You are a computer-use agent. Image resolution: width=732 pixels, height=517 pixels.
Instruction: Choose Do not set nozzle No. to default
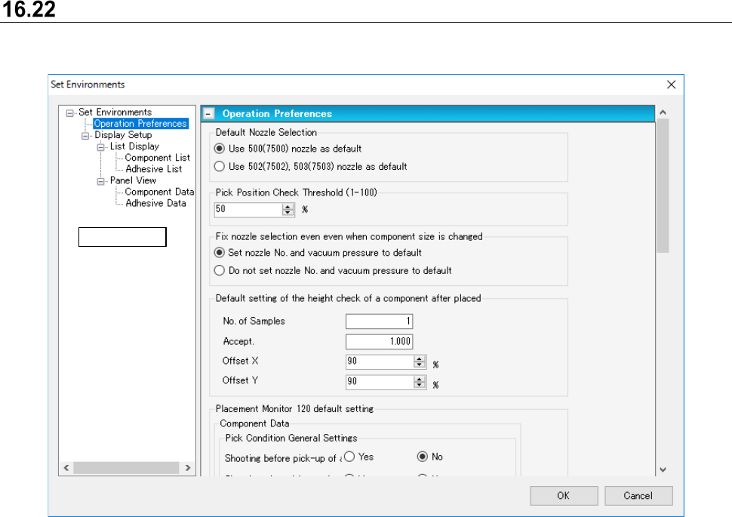[x=220, y=270]
